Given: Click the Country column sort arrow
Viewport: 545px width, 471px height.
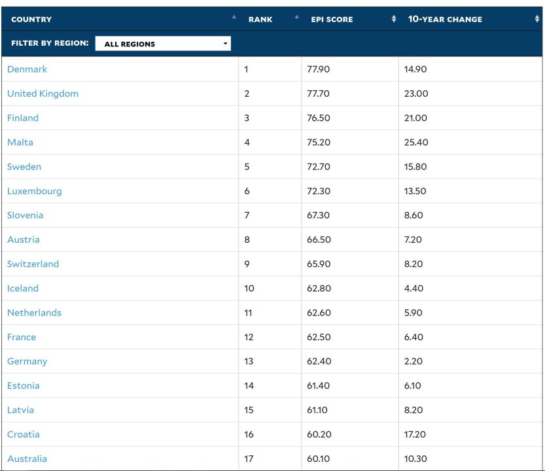Looking at the screenshot, I should (x=234, y=17).
